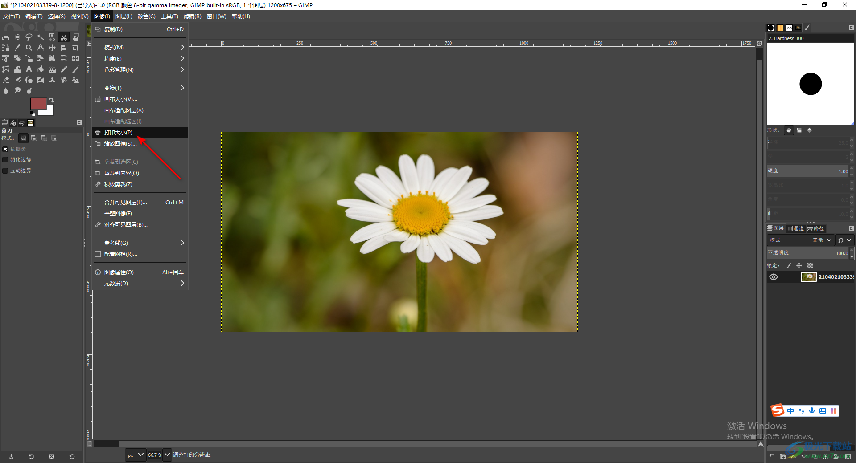Expand the 变换(T) submenu

click(x=140, y=88)
